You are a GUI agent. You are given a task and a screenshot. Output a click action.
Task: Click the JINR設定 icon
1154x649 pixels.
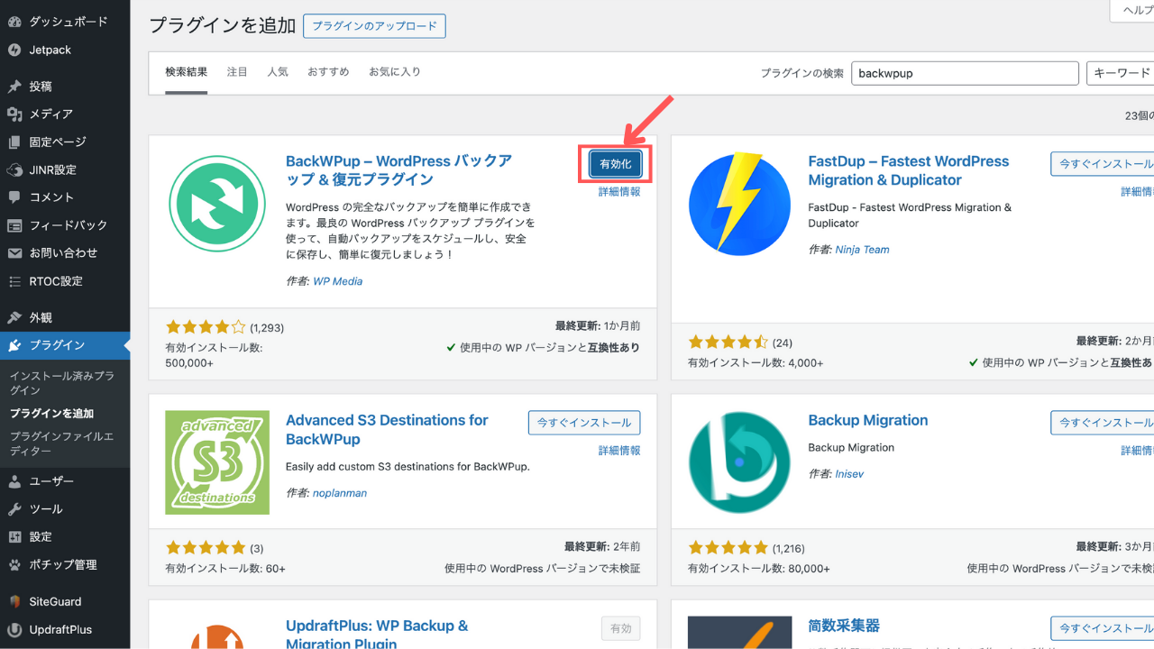[14, 169]
